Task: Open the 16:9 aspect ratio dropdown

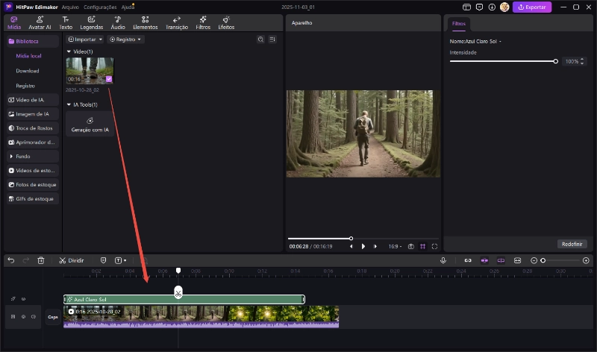Action: click(395, 246)
